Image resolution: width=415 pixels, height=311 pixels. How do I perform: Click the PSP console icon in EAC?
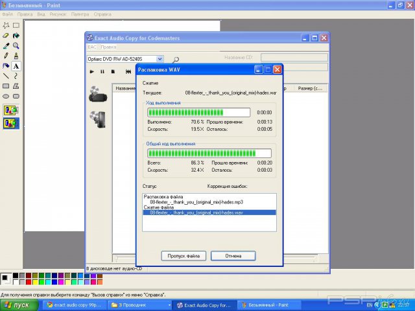coord(97,93)
